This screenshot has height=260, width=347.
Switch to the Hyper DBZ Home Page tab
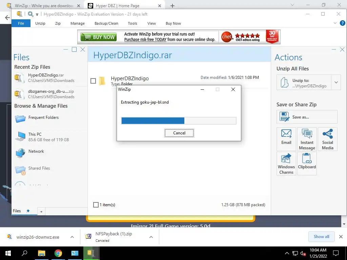point(118,5)
